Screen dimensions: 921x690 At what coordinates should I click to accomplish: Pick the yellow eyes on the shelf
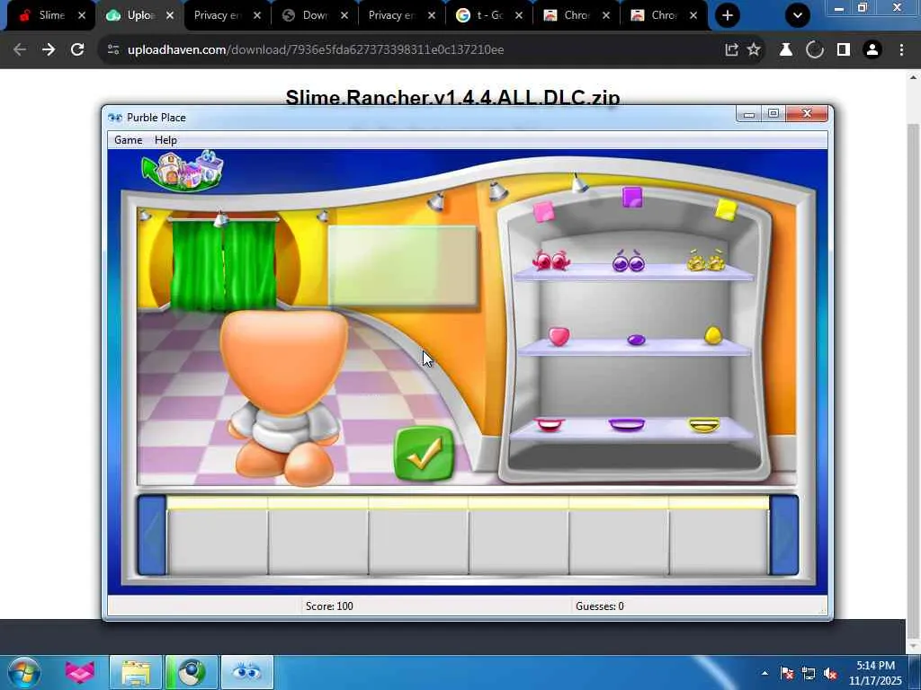tap(706, 260)
